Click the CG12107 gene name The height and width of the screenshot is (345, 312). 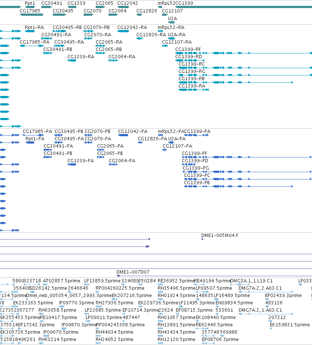pyautogui.click(x=172, y=11)
